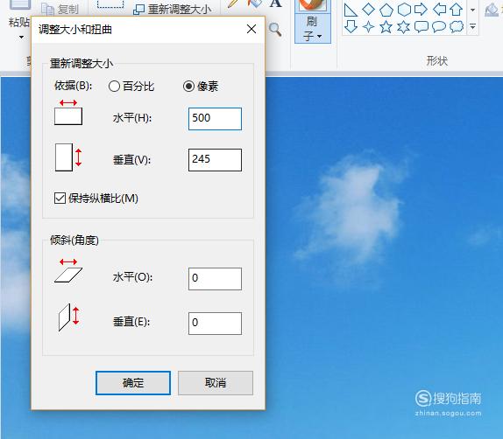Select the Text tool letter A
This screenshot has height=439, width=503.
[275, 3]
